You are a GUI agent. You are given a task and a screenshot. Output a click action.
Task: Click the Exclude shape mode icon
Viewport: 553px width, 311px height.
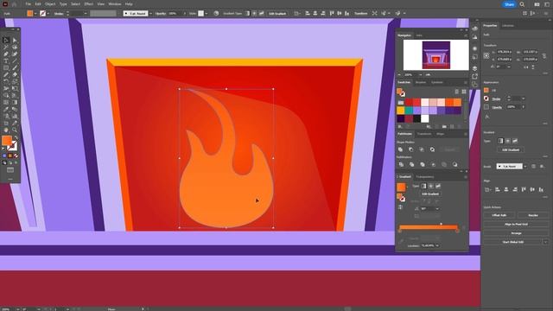pyautogui.click(x=432, y=149)
